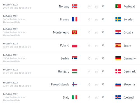Screen dimensions: 140x103
Task: Click the Germany flag icon
Action: click(118, 58)
